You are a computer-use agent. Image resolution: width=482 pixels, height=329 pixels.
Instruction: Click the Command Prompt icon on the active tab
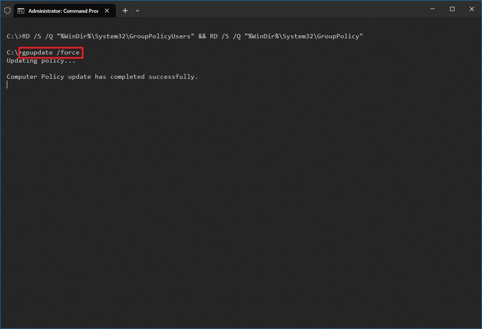(x=20, y=10)
